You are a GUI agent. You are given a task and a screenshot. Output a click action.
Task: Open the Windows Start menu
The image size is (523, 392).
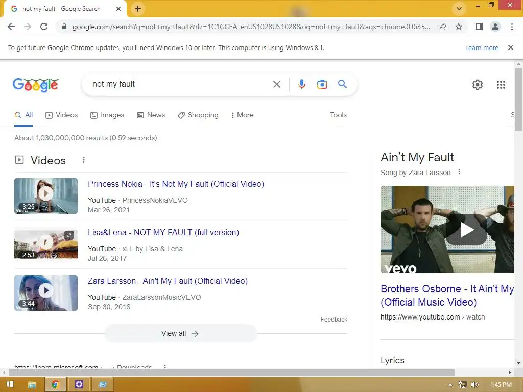click(x=10, y=384)
